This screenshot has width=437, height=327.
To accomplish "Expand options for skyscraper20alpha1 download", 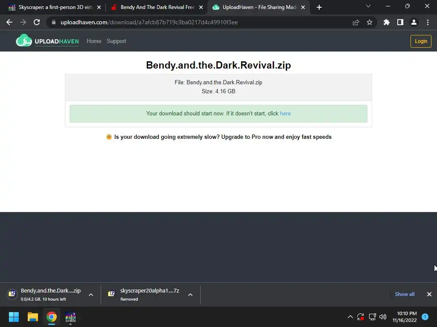I will tap(190, 295).
